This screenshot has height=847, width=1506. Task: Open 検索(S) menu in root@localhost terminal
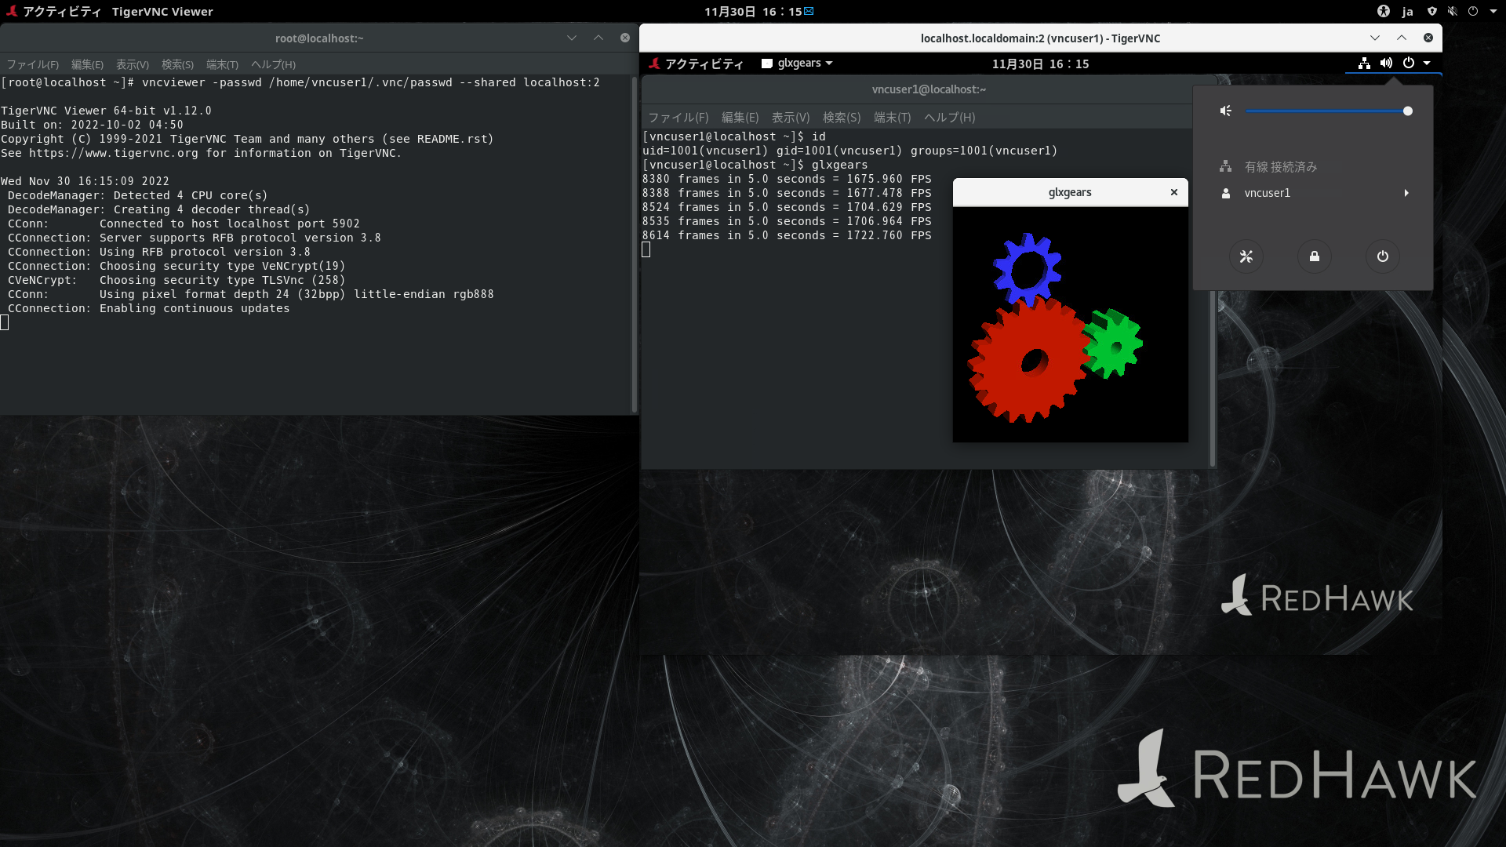pos(177,64)
